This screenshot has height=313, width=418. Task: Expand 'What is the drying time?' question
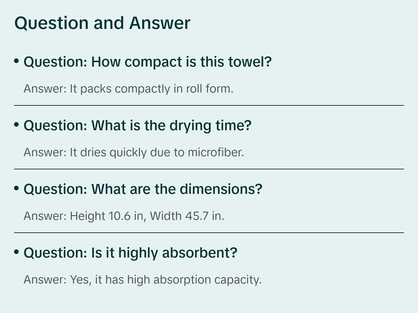click(137, 126)
